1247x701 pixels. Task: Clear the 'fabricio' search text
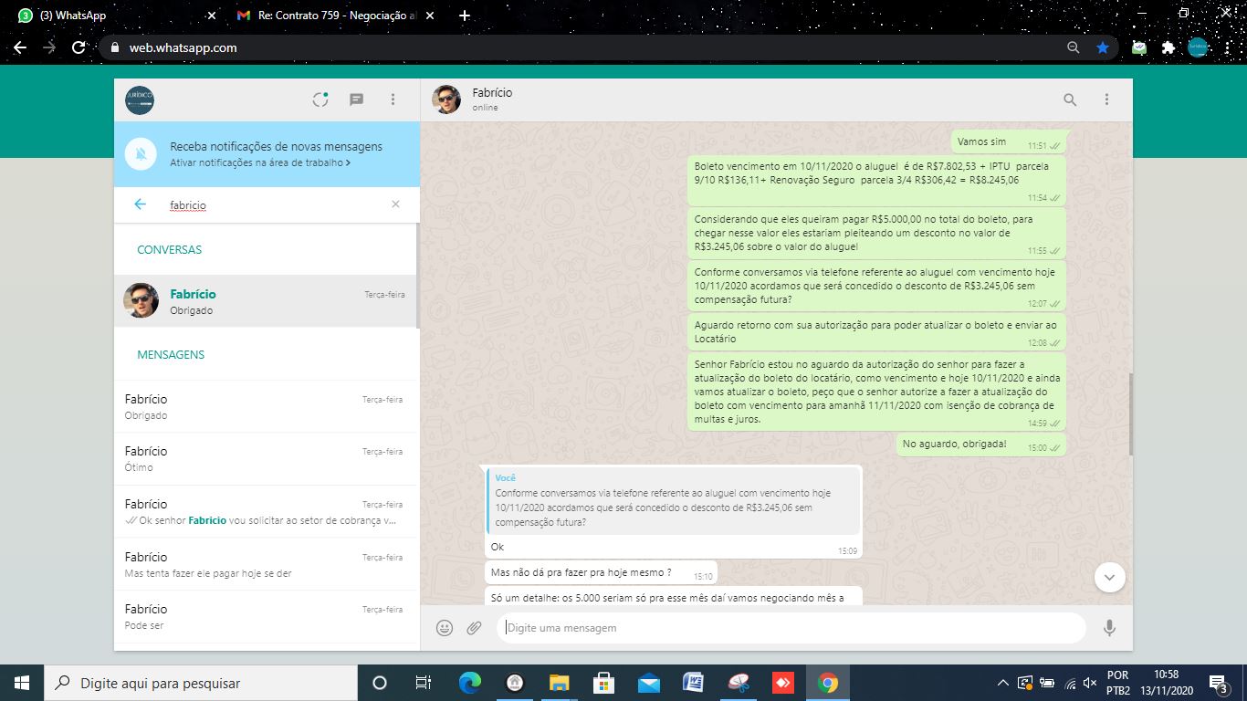pyautogui.click(x=395, y=204)
